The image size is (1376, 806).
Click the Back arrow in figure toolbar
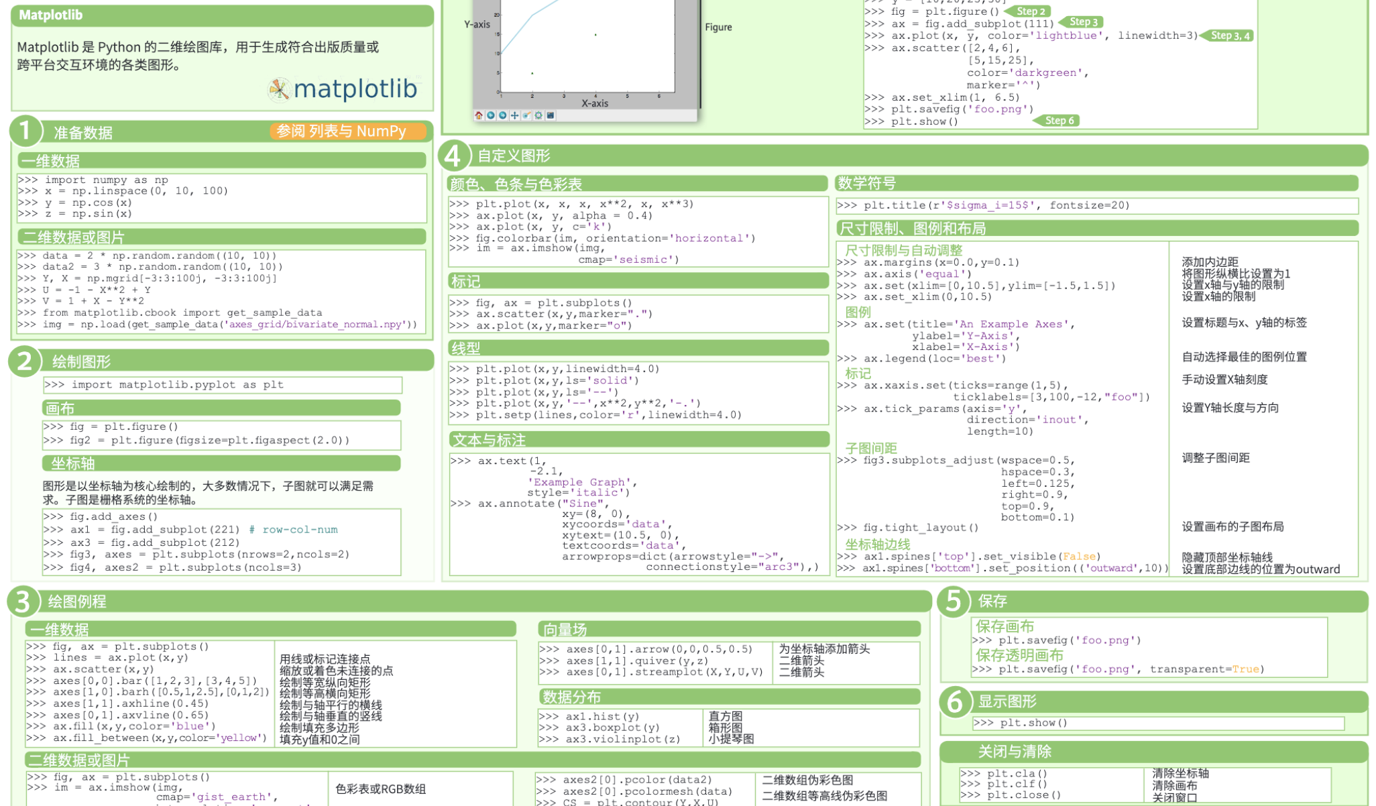pyautogui.click(x=491, y=115)
